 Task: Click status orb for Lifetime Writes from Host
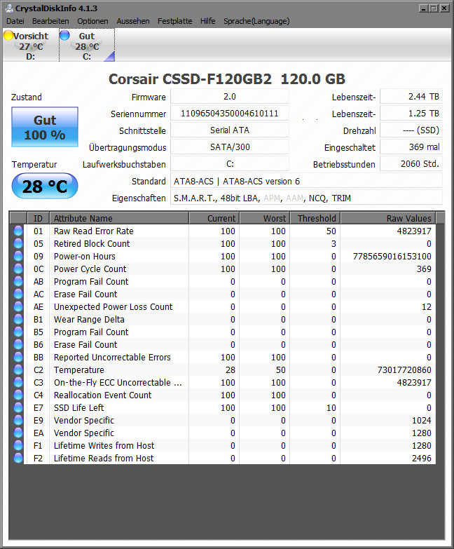click(x=18, y=445)
